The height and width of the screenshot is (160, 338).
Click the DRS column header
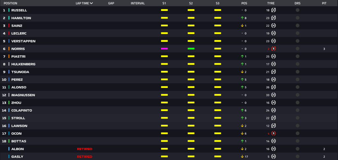click(x=297, y=3)
